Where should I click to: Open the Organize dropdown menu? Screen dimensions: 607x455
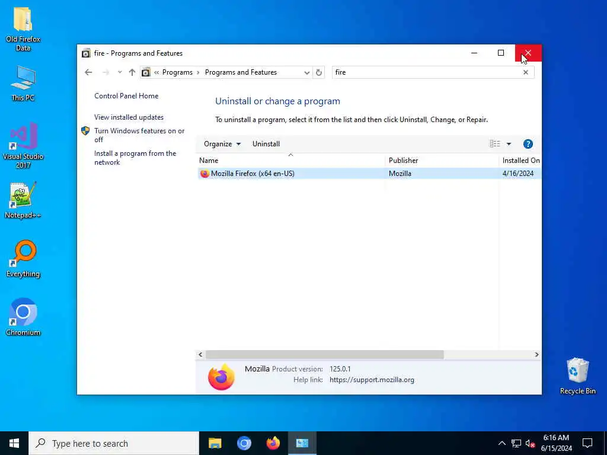click(222, 144)
